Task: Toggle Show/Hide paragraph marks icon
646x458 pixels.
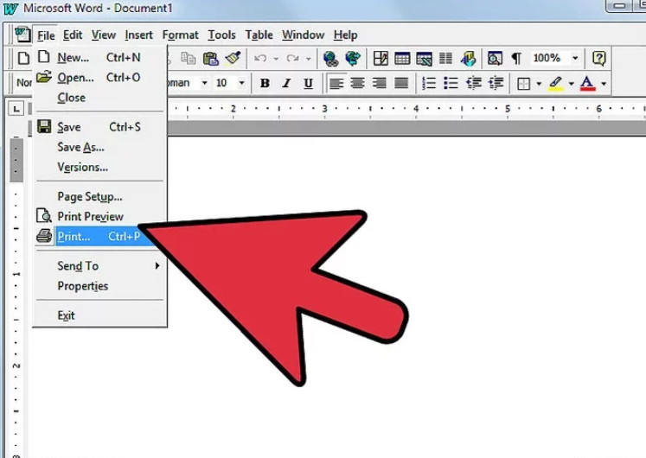Action: 516,59
